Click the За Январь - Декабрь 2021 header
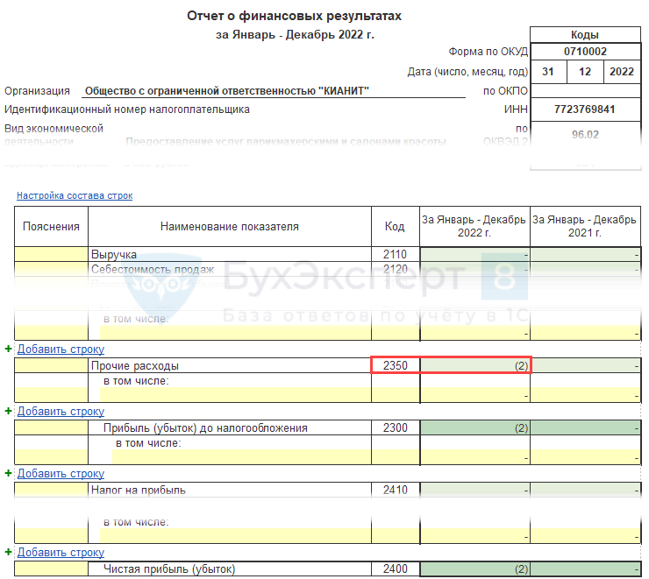The image size is (649, 579). [x=586, y=227]
